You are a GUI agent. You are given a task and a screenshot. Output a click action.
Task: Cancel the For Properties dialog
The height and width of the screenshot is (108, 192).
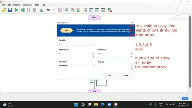pos(126,76)
